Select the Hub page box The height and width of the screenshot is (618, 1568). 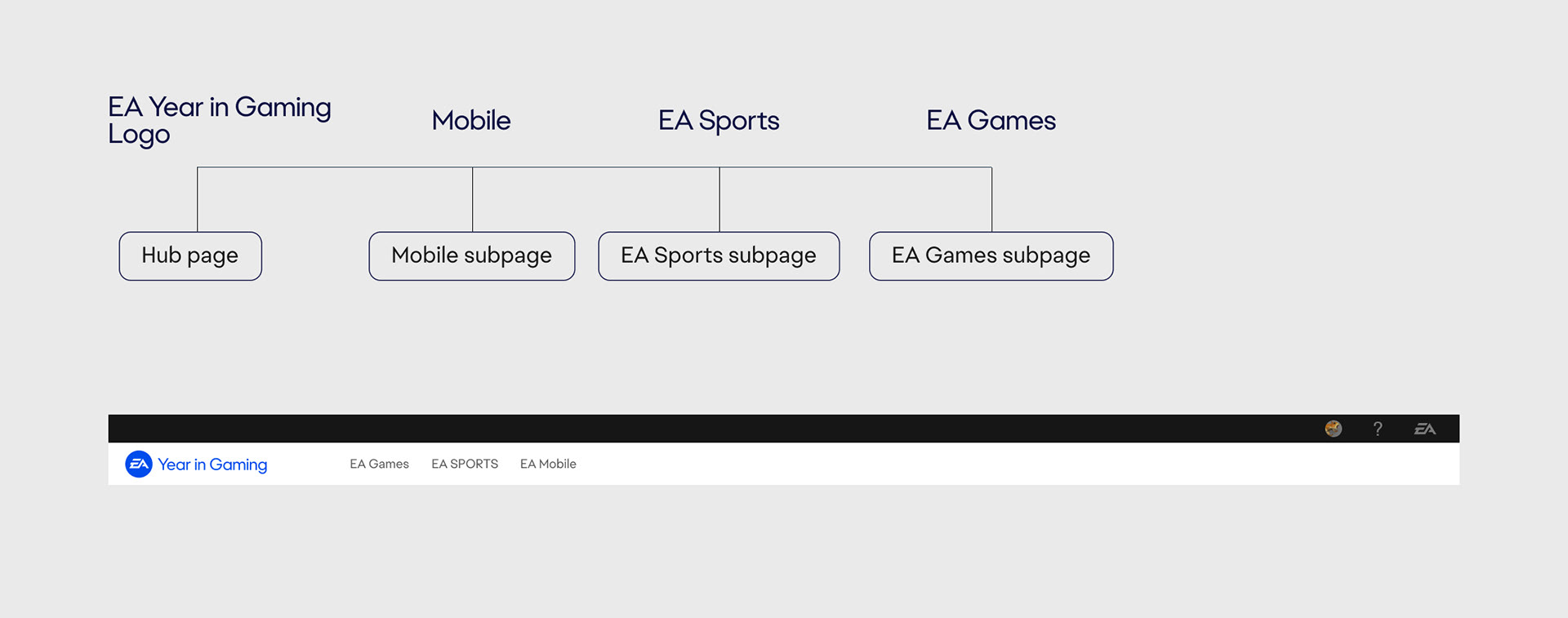click(x=190, y=256)
